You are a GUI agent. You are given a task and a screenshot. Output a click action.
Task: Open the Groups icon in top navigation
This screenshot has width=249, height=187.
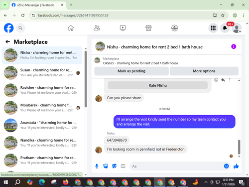(x=174, y=28)
